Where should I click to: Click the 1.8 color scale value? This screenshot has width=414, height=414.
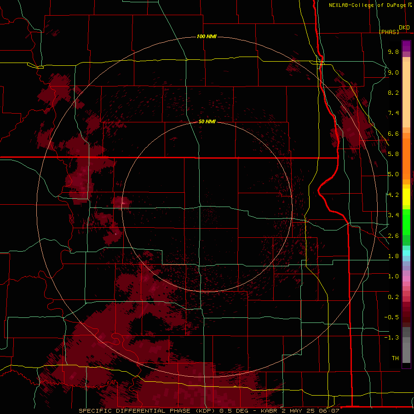click(393, 256)
